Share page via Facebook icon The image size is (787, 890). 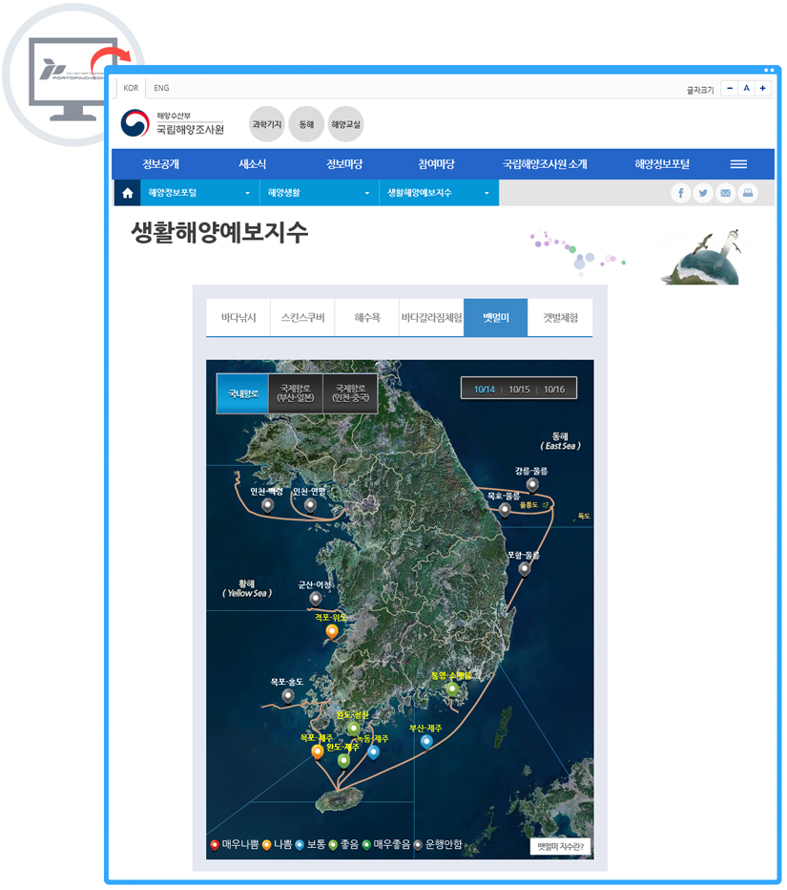coord(680,193)
